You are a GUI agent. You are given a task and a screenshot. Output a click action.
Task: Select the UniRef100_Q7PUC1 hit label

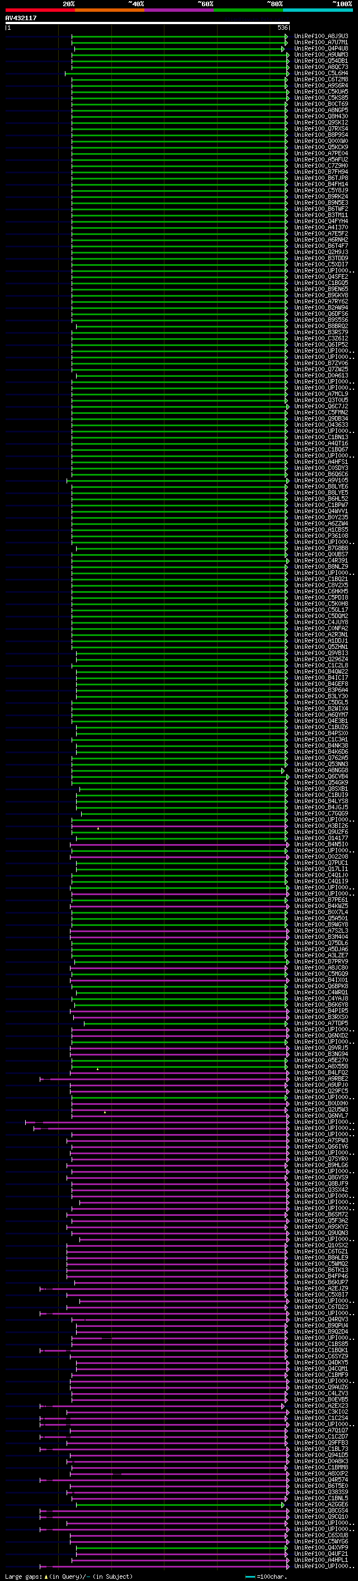pos(321,863)
